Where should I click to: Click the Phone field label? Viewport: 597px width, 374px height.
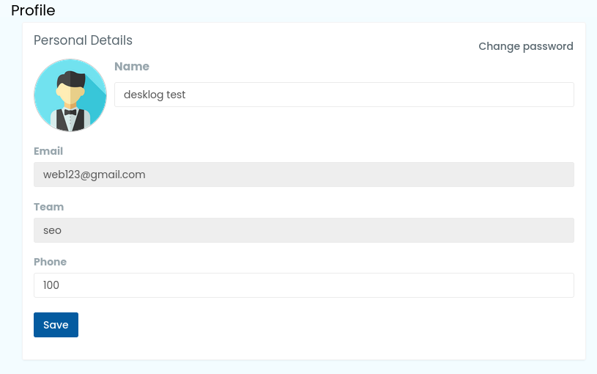pyautogui.click(x=51, y=262)
